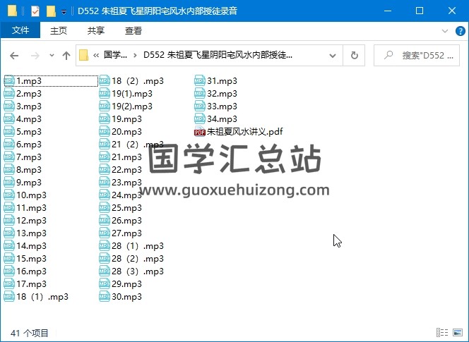Switch to the 查看 ribbon tab

tap(133, 30)
